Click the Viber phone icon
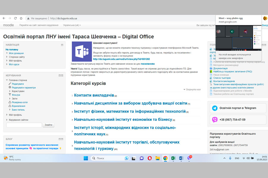Image resolution: width=268 pixels, height=178 pixels. 215,120
